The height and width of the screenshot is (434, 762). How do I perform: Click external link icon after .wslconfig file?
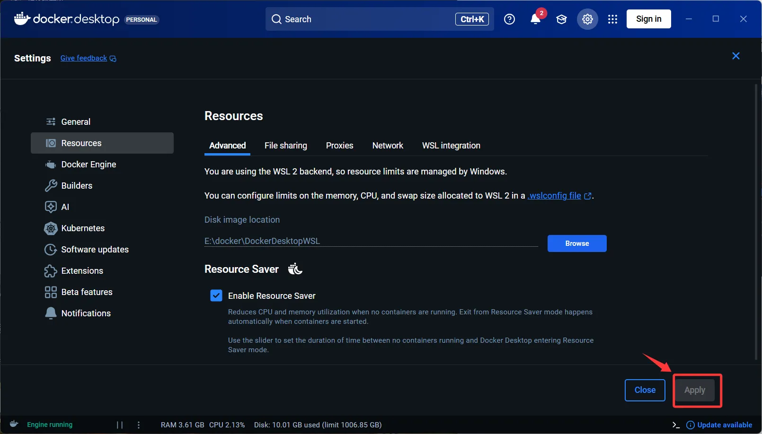pyautogui.click(x=588, y=196)
